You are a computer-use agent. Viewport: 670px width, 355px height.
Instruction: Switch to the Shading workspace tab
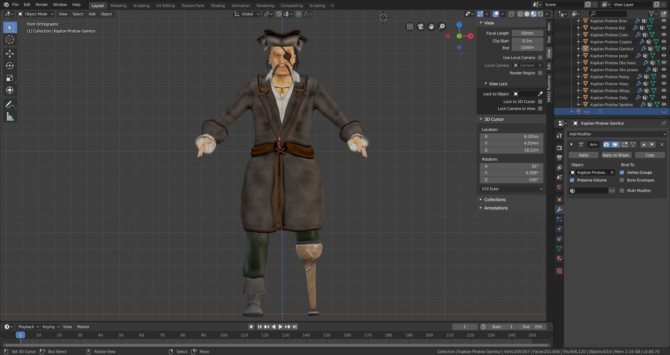[218, 6]
